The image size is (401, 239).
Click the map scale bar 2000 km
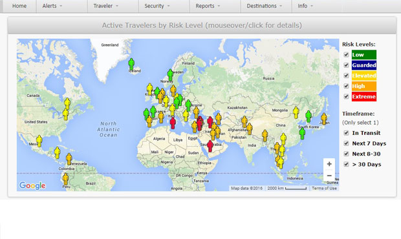pos(287,188)
